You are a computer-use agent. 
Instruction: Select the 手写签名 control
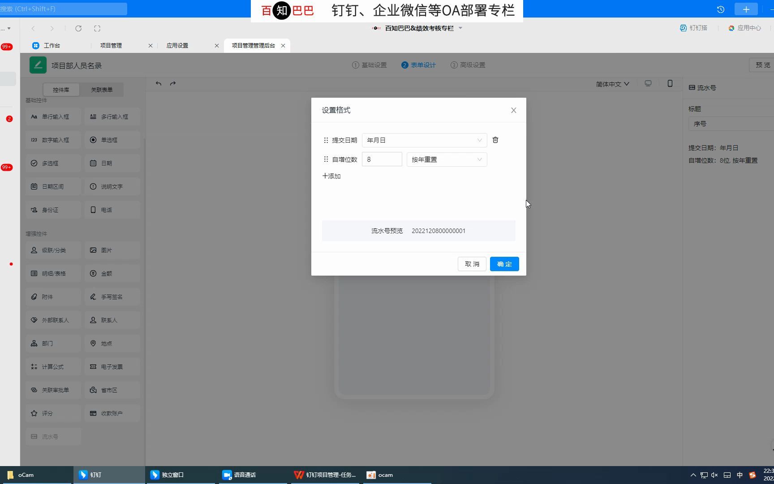(x=112, y=297)
